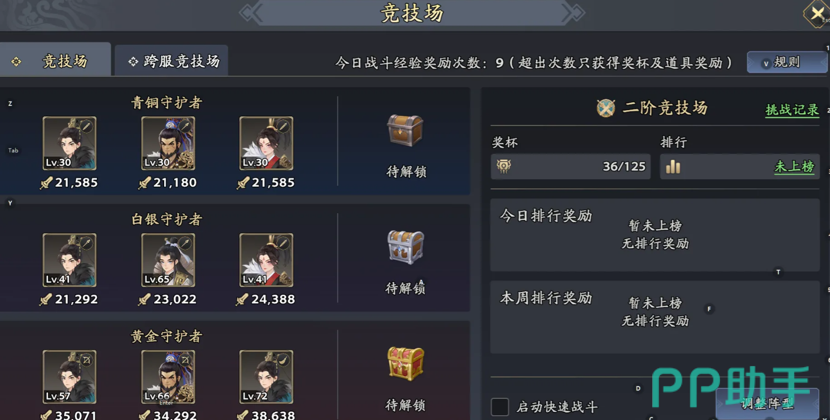
Task: Click the 调整阵型 button
Action: pos(767,404)
